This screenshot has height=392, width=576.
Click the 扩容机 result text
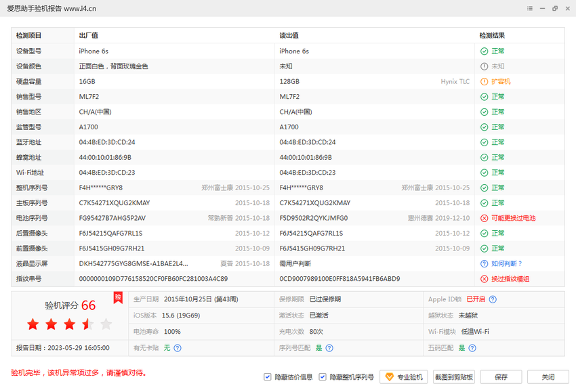coord(501,81)
